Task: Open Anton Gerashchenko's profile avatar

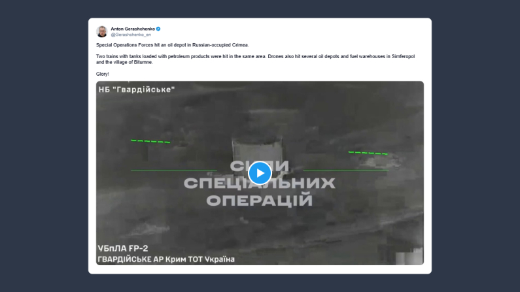Action: coord(102,31)
